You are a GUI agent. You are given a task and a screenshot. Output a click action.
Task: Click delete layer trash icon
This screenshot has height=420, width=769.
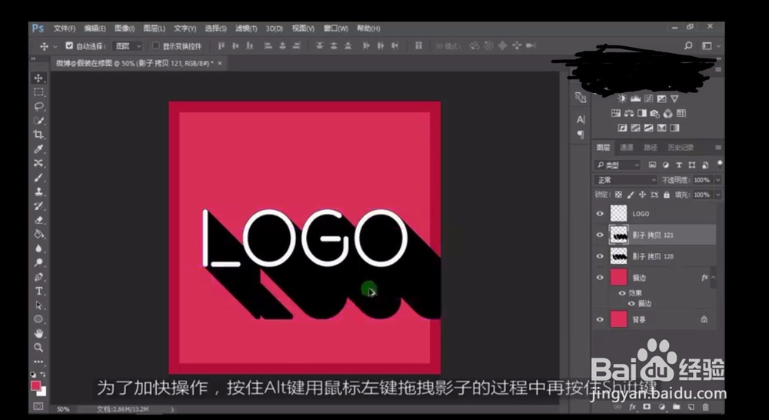coord(705,407)
